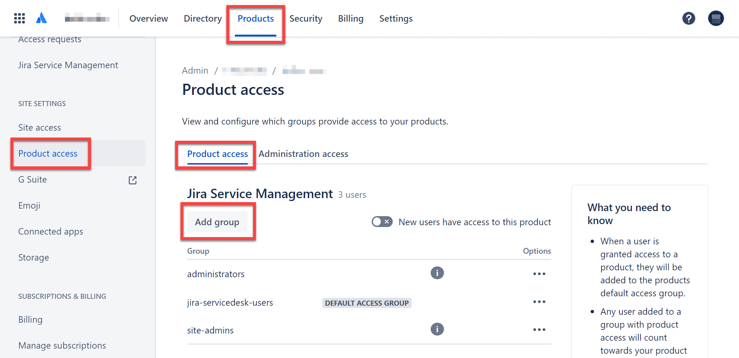The image size is (739, 358).
Task: Select the Products tab
Action: pos(256,18)
